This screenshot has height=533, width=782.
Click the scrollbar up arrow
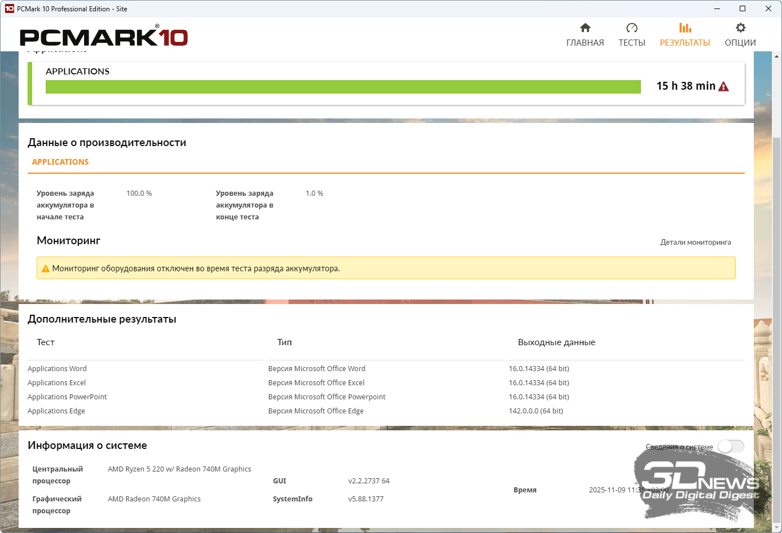tap(777, 56)
